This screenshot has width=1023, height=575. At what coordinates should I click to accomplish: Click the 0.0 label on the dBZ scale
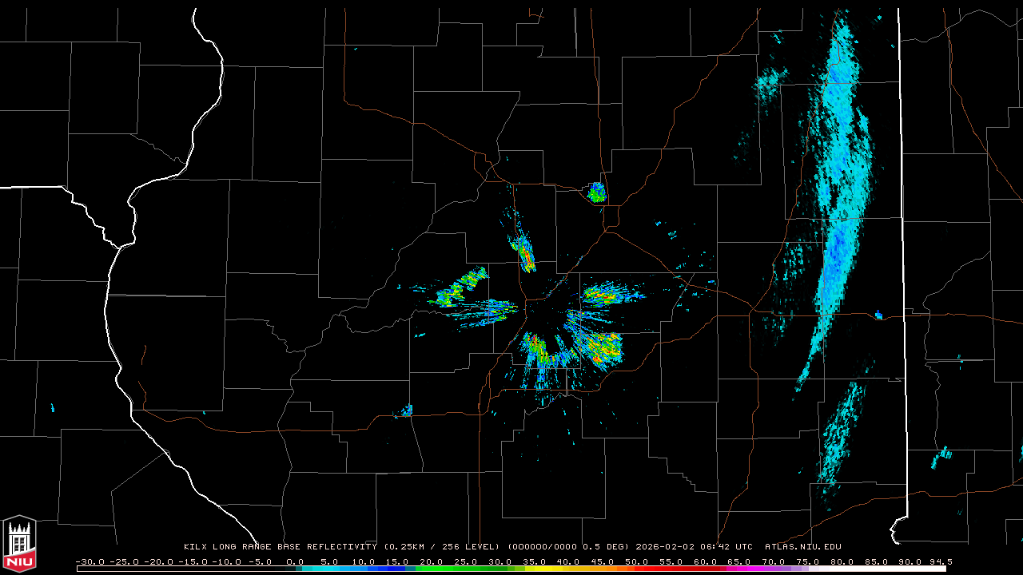click(295, 561)
